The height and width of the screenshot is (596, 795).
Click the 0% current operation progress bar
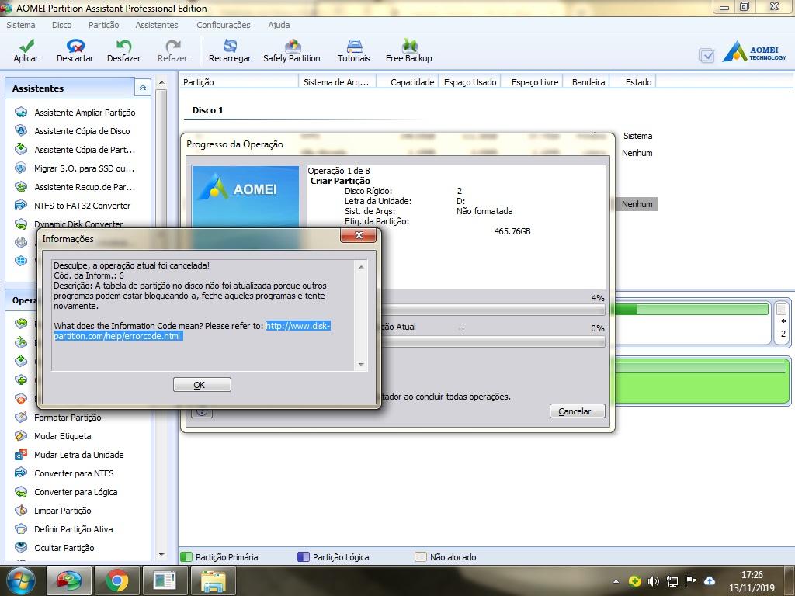pos(493,342)
